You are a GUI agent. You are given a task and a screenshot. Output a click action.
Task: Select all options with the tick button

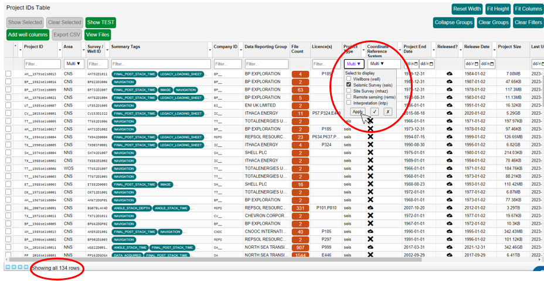click(x=375, y=112)
